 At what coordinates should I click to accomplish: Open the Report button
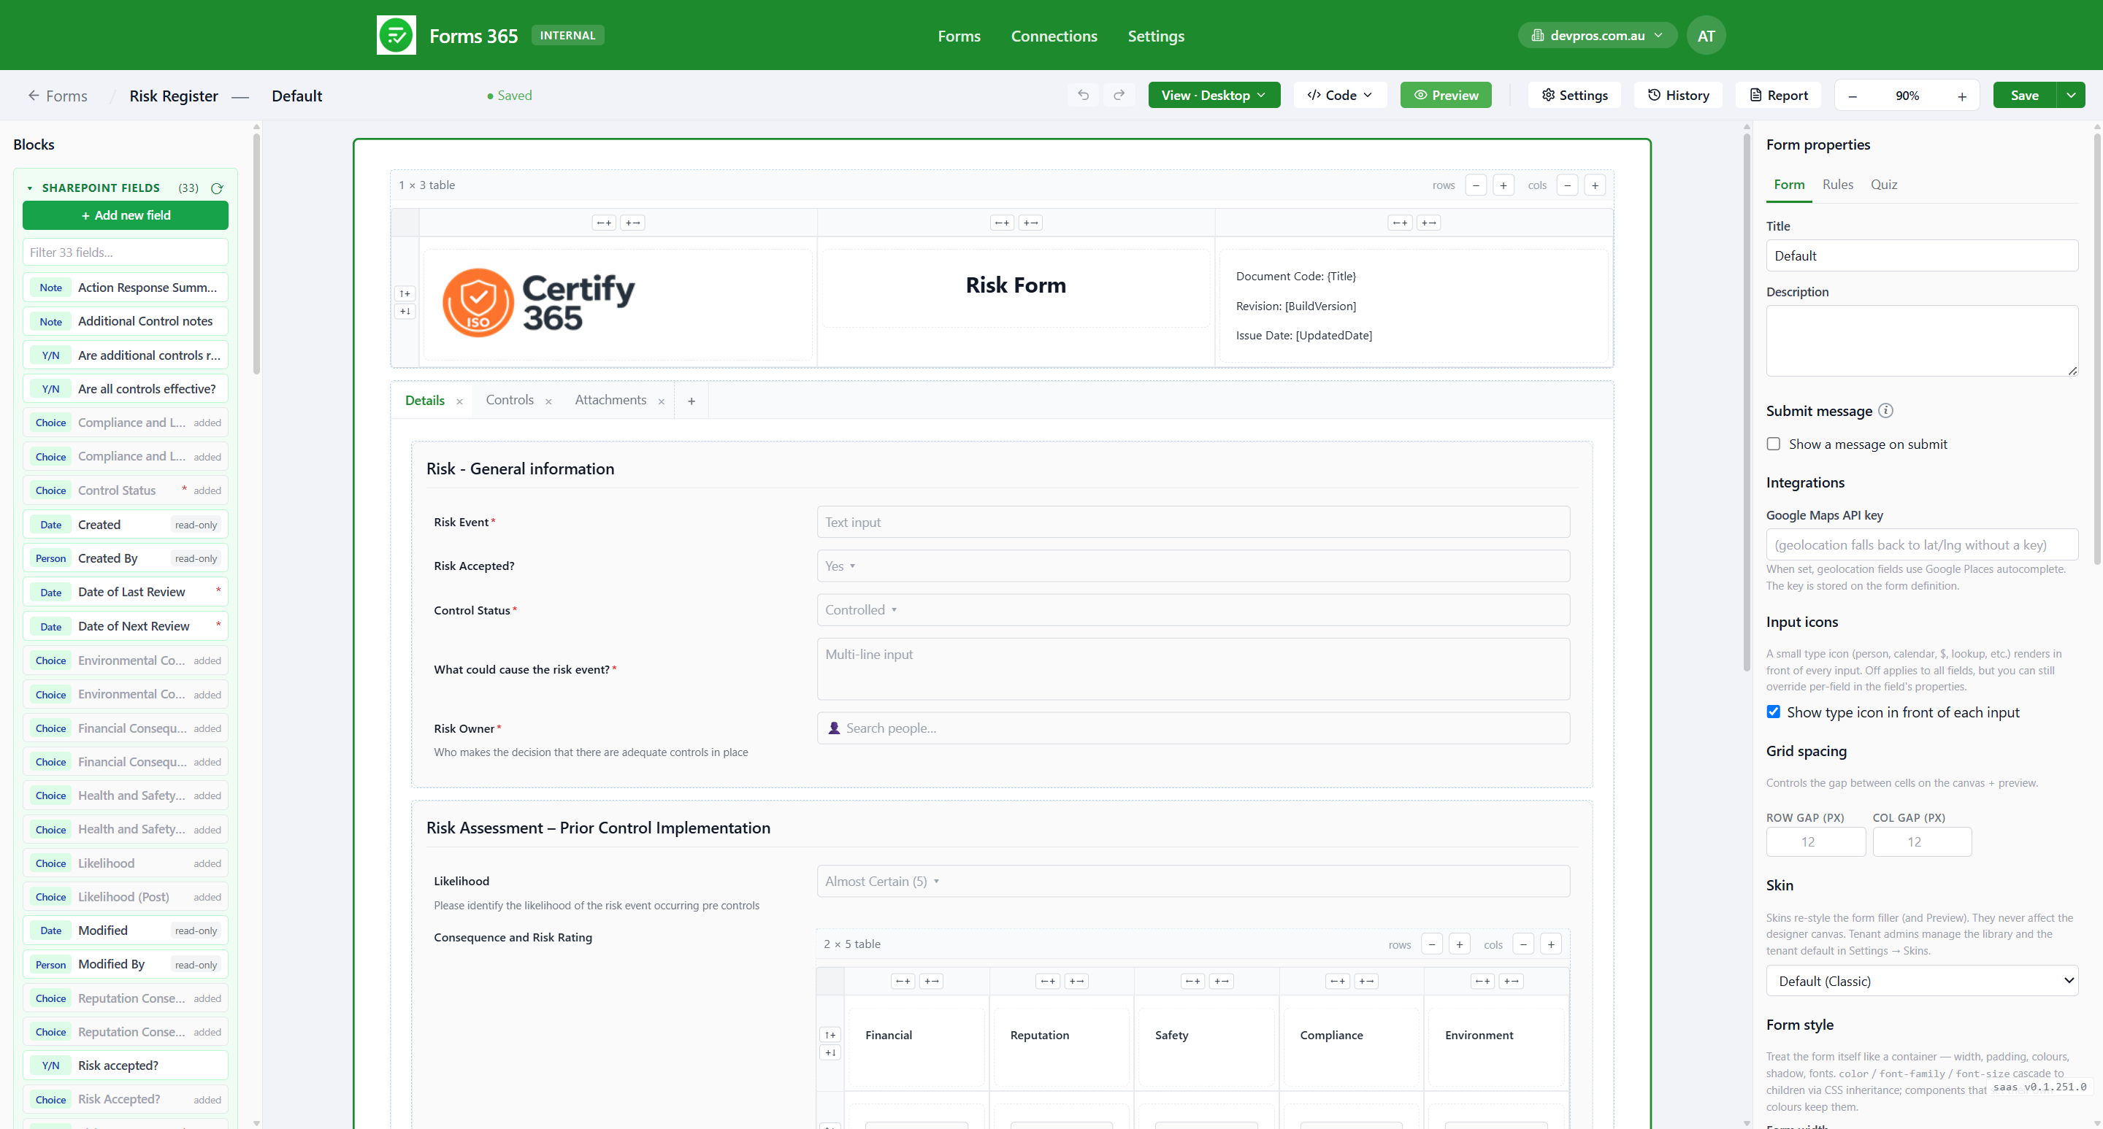(x=1778, y=96)
